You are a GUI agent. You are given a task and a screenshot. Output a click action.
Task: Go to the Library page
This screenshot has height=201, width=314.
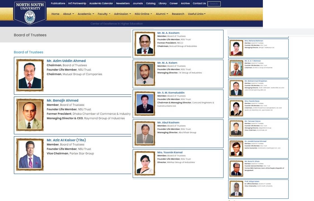(162, 3)
